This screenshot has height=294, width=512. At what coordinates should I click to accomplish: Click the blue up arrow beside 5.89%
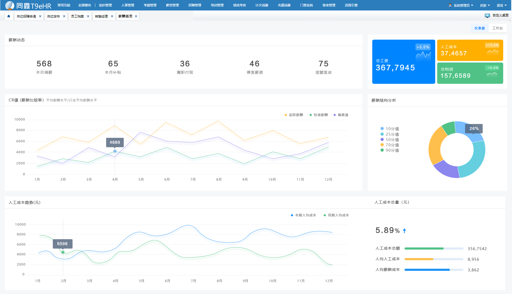[x=404, y=231]
